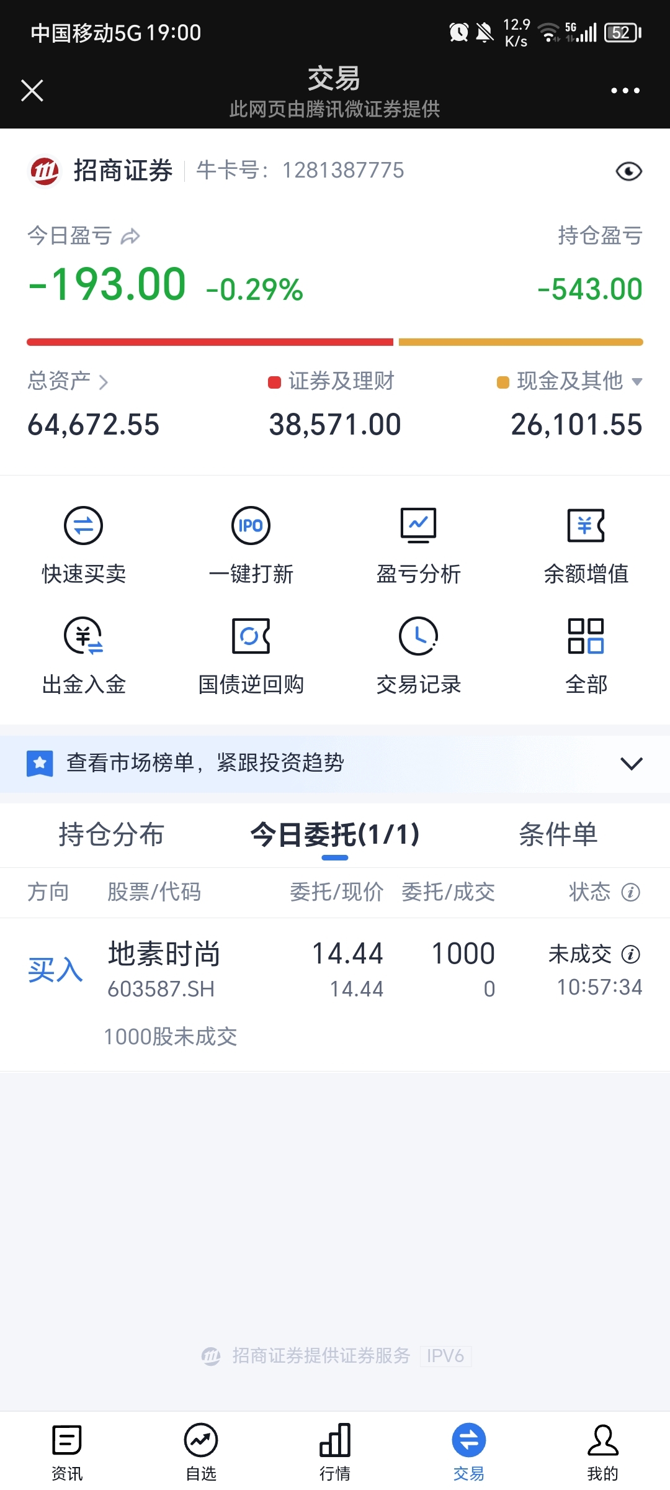
Task: Go to 我的 profile navigation
Action: (x=603, y=1452)
